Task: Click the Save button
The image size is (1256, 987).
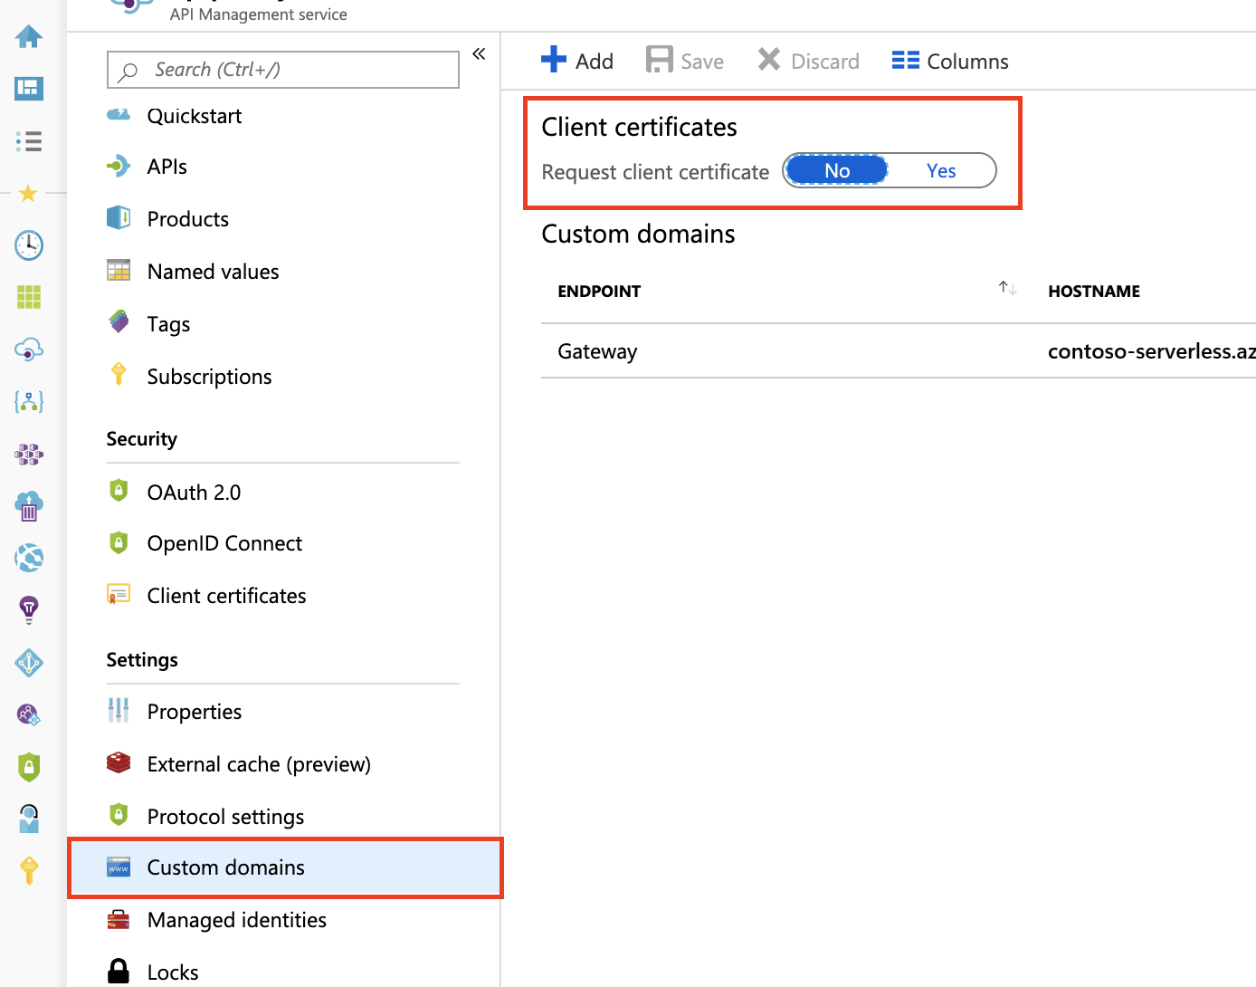Action: coord(685,61)
